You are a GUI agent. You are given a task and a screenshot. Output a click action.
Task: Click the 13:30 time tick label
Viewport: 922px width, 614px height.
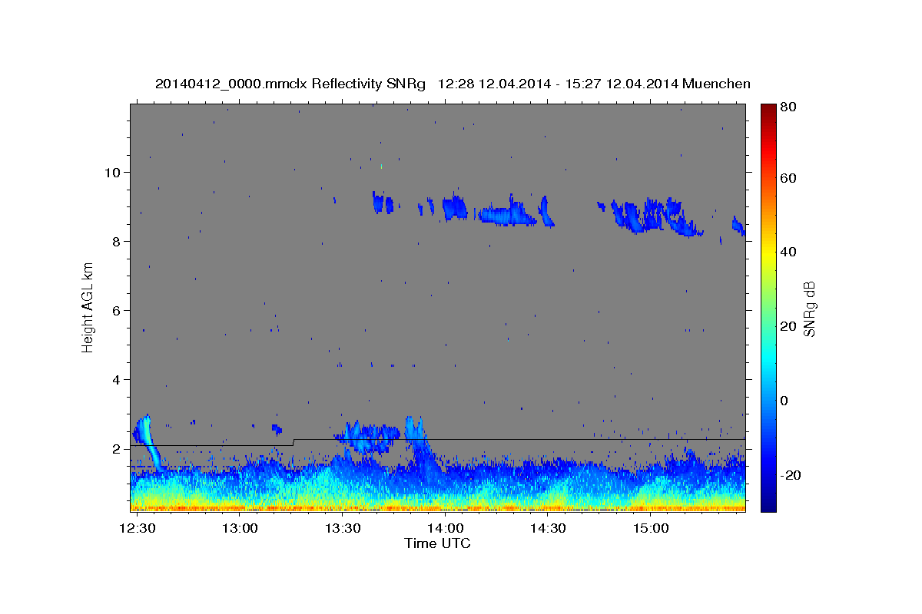point(343,529)
